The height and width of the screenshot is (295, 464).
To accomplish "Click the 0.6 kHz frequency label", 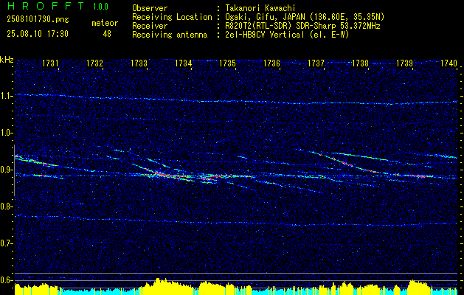I will tap(6, 280).
